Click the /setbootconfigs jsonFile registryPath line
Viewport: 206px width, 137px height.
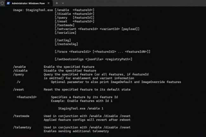point(93,59)
